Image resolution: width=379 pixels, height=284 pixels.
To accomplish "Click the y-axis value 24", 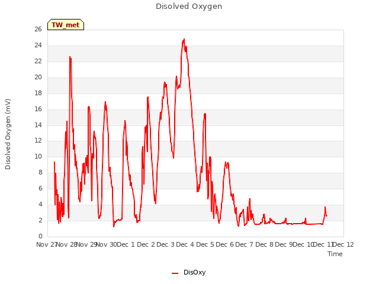I will [x=38, y=46].
